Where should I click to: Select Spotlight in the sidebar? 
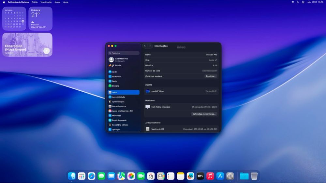pyautogui.click(x=124, y=129)
